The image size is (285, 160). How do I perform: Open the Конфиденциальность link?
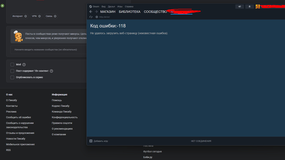(x=64, y=117)
